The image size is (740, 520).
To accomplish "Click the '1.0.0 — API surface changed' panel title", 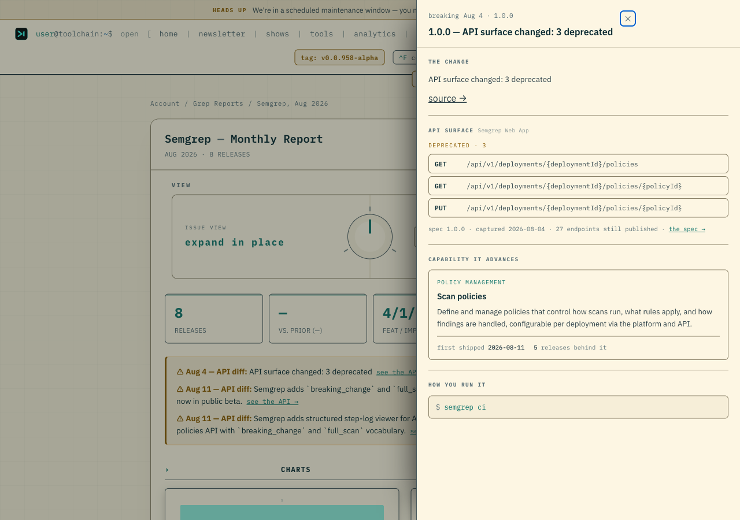I will 520,32.
